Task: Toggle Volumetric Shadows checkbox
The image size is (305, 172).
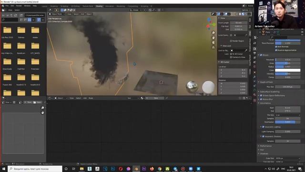Action: click(x=263, y=137)
